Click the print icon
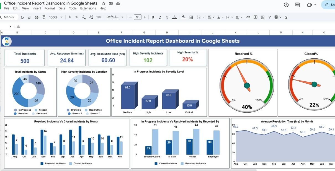Screen dimensions: 335x171 [x=36, y=17]
